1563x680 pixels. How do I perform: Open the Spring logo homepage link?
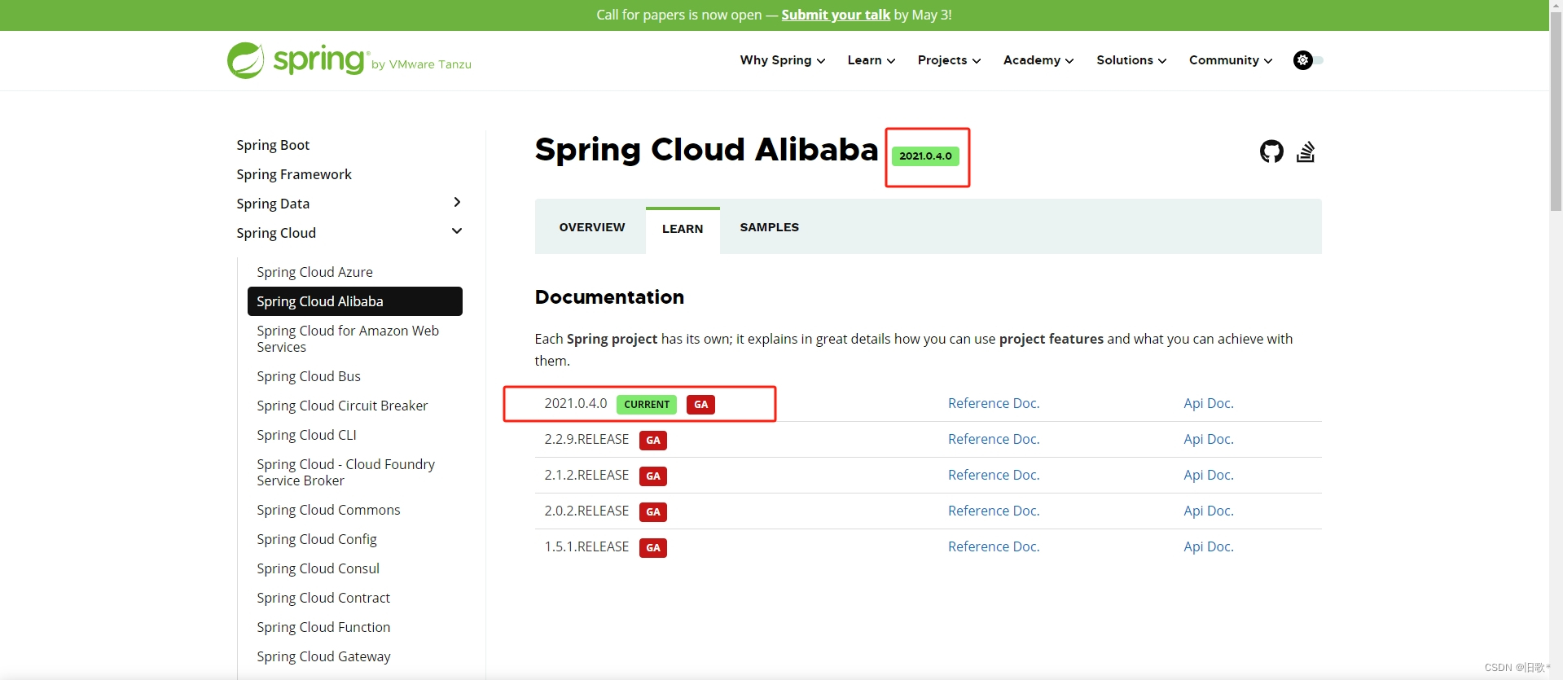pyautogui.click(x=349, y=60)
